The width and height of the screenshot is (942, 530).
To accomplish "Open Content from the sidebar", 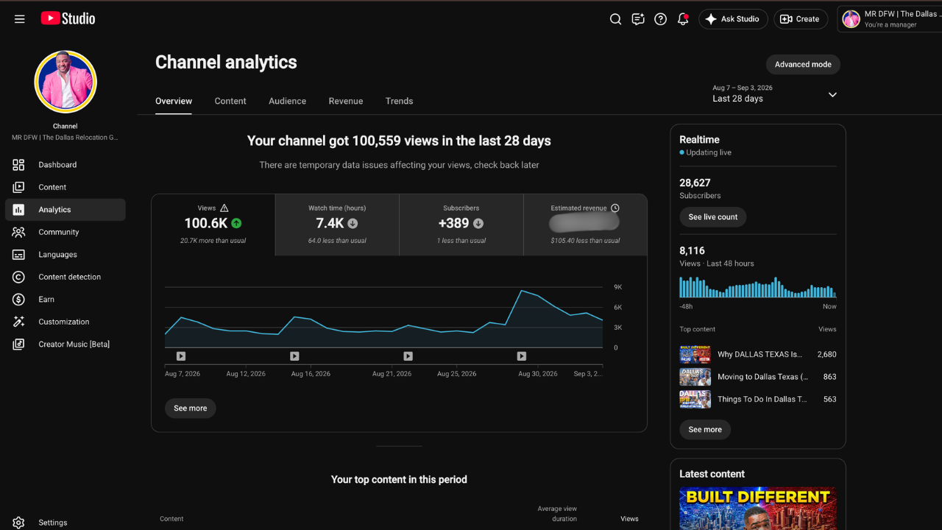I will [65, 187].
